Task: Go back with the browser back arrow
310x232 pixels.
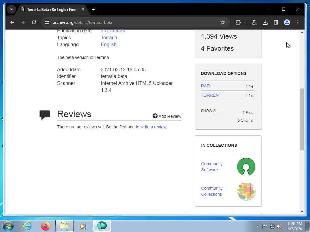Action: (x=12, y=22)
